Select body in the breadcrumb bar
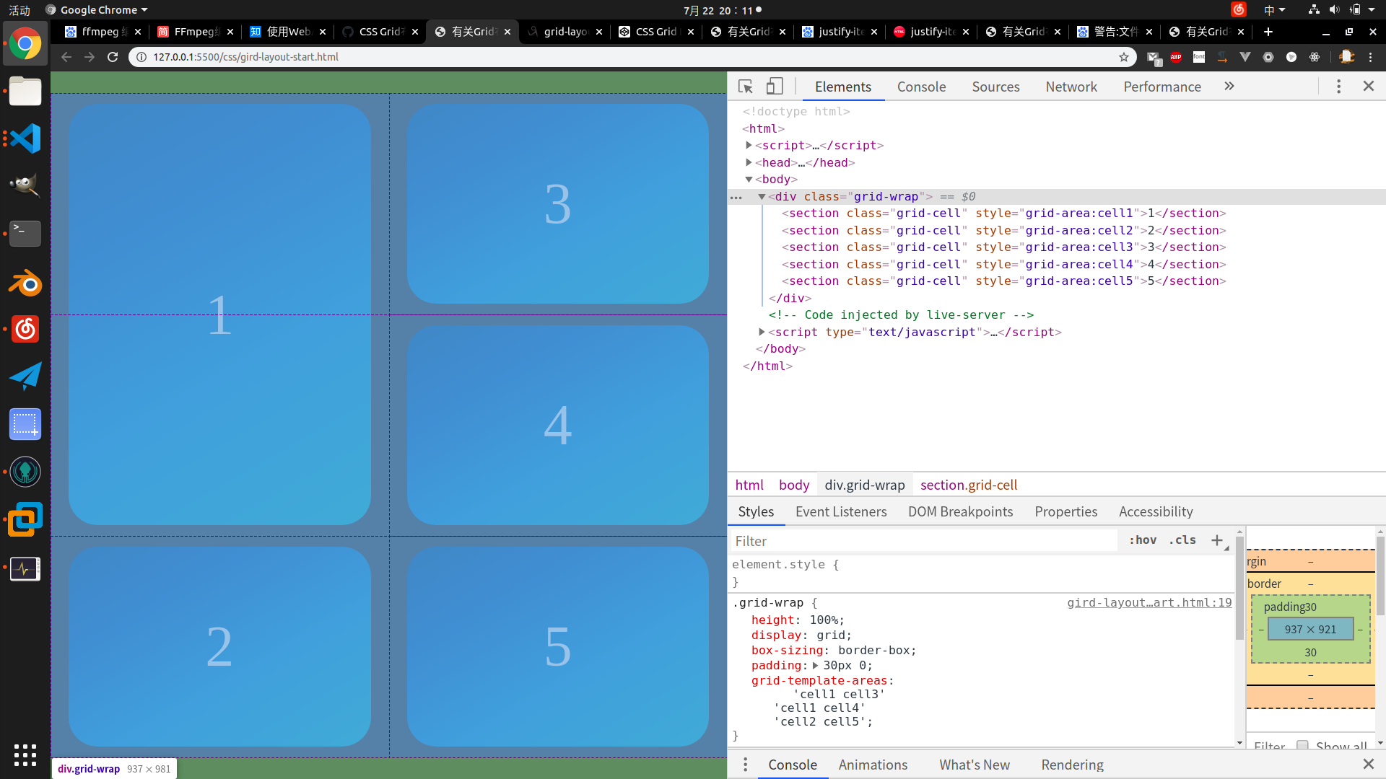Screen dimensions: 1386x779 pos(794,485)
